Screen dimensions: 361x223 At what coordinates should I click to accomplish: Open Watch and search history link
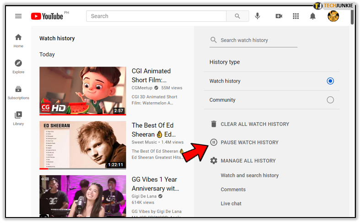coord(249,175)
